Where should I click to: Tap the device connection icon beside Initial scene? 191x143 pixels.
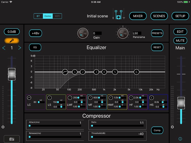pos(119,14)
